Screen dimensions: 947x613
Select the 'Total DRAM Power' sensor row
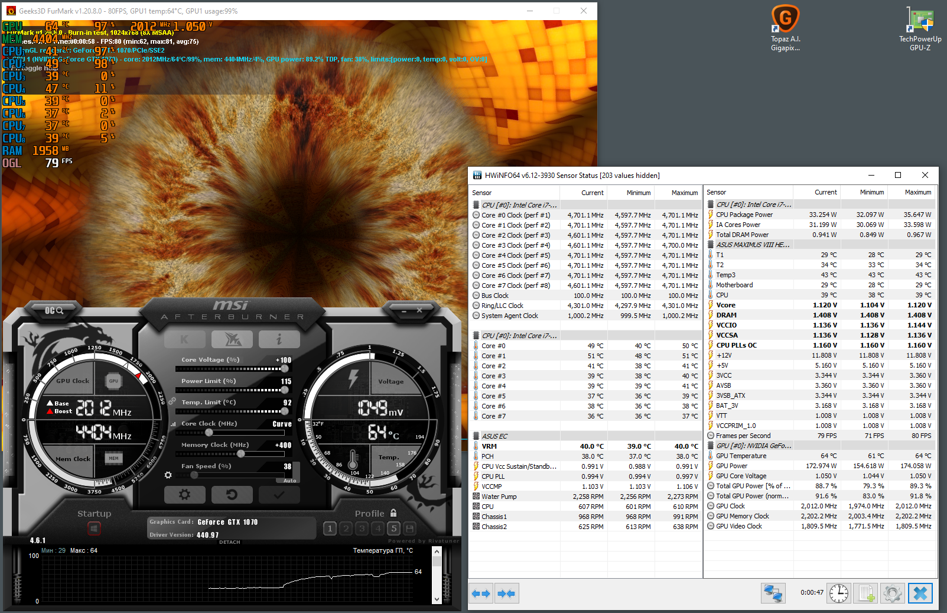[820, 235]
